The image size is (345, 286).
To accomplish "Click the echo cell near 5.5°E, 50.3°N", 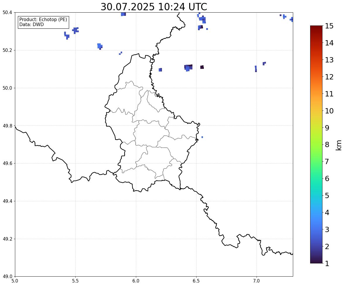I will point(76,30).
